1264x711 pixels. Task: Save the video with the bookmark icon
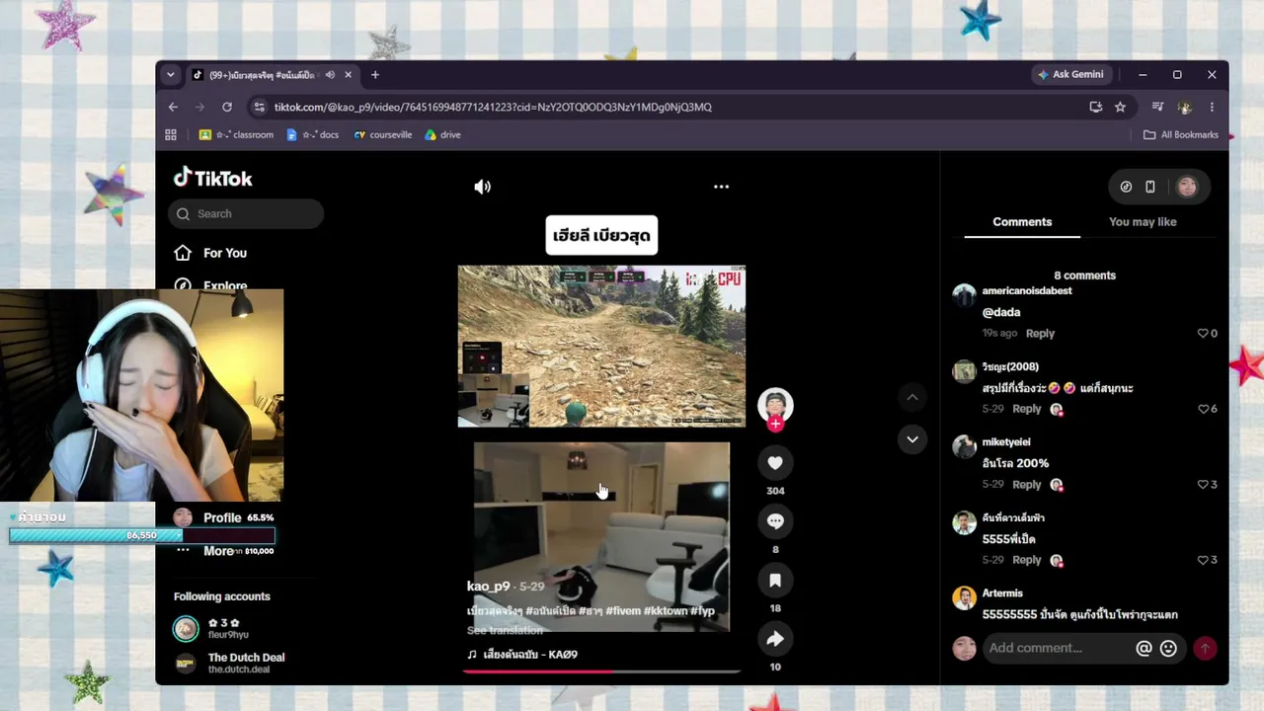775,581
